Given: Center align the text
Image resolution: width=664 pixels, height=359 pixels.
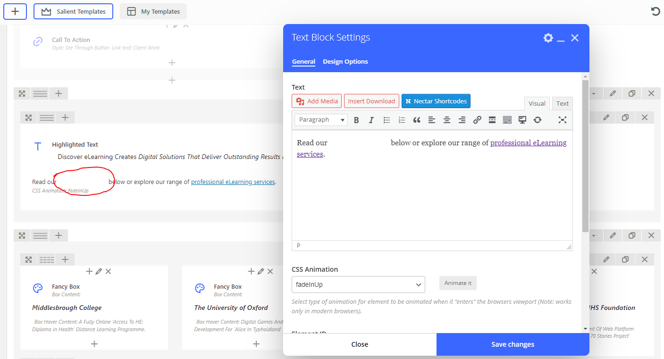Looking at the screenshot, I should (x=447, y=120).
